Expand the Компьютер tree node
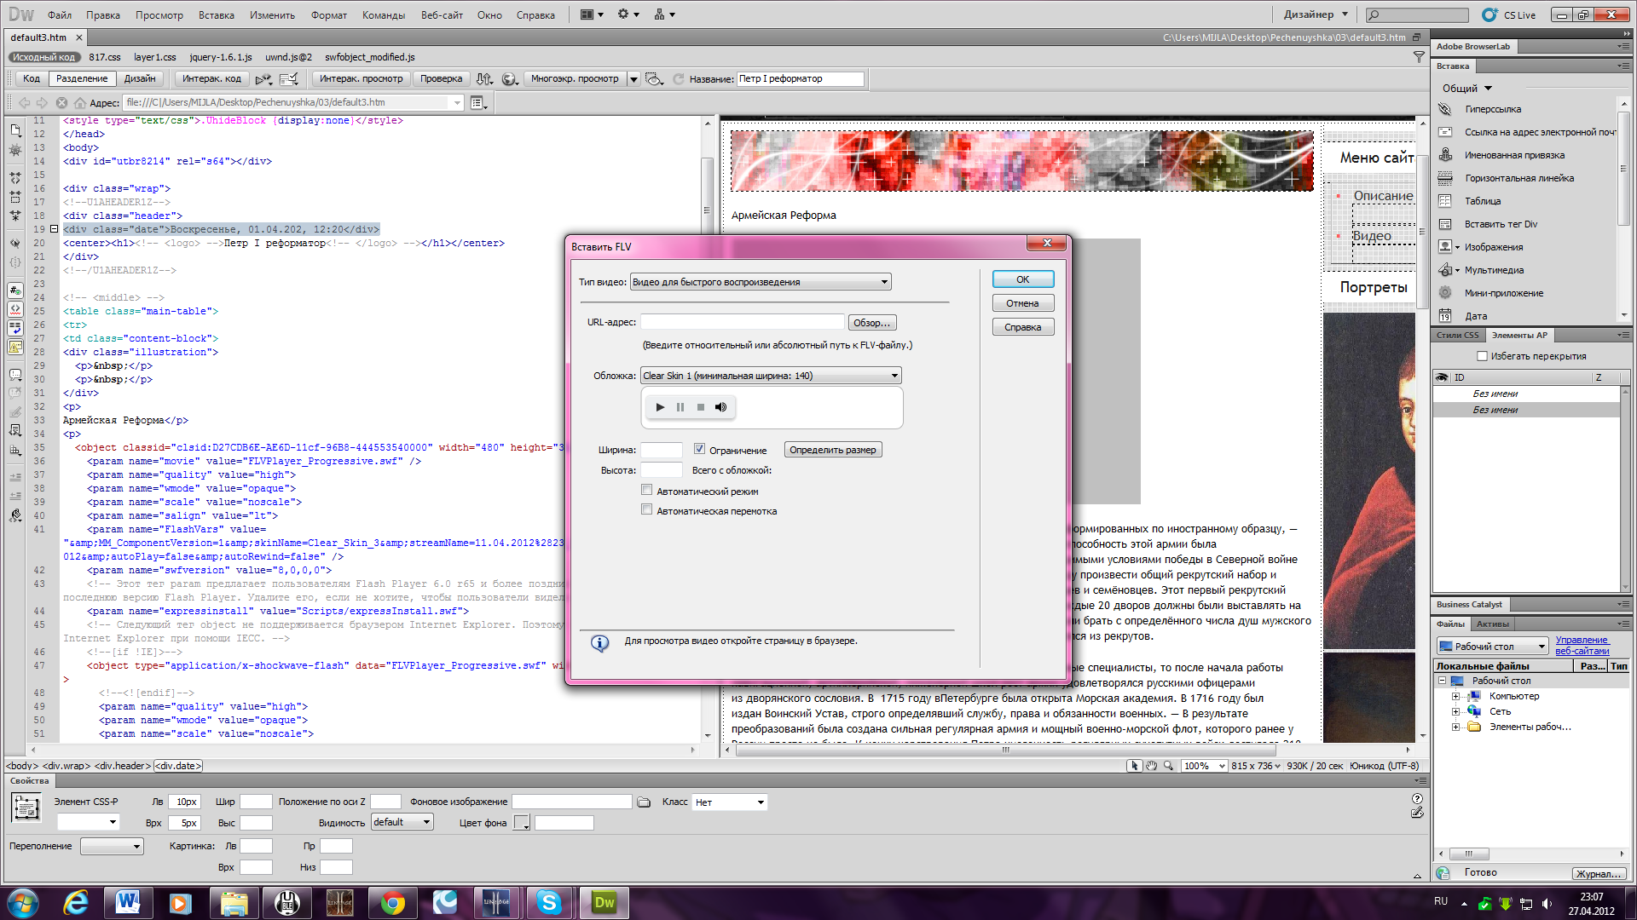This screenshot has height=920, width=1637. point(1456,697)
